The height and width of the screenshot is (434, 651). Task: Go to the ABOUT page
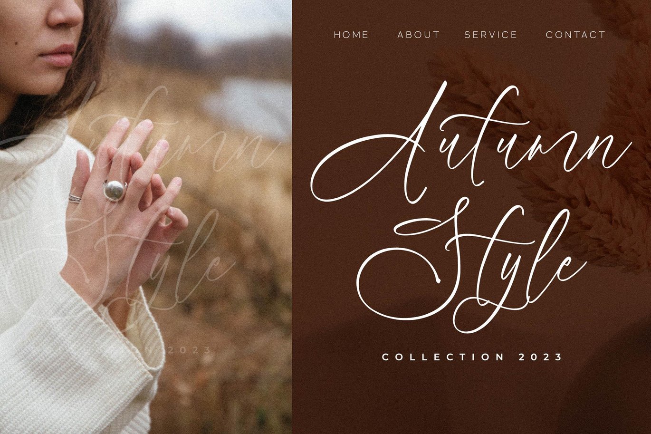[419, 35]
